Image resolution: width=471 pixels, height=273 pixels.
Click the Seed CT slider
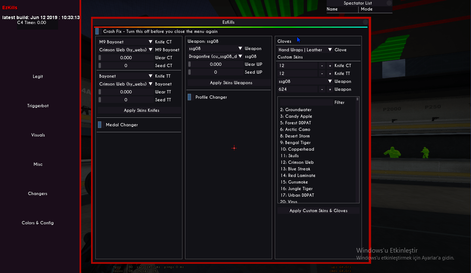(126, 65)
